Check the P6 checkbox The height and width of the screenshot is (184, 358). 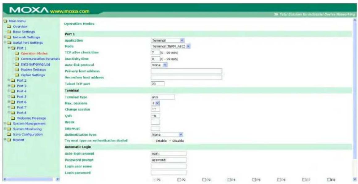coord(279,180)
